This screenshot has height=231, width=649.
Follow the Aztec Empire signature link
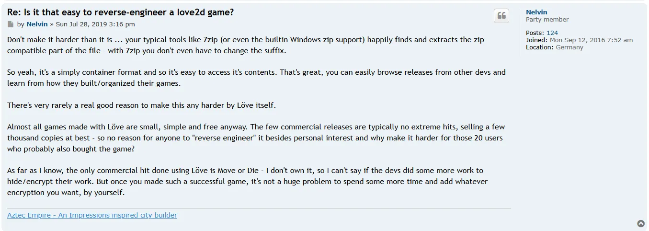(x=92, y=215)
